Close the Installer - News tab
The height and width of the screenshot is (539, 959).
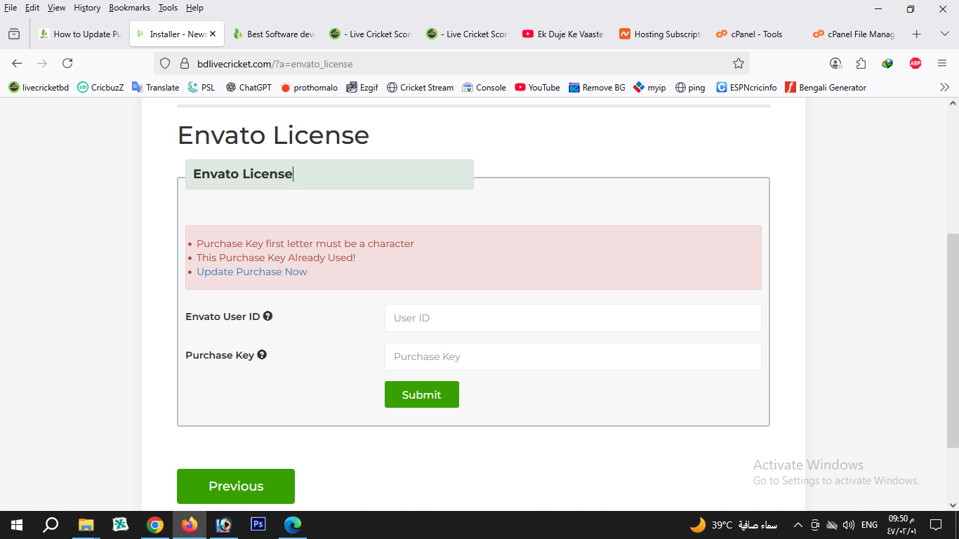[213, 34]
